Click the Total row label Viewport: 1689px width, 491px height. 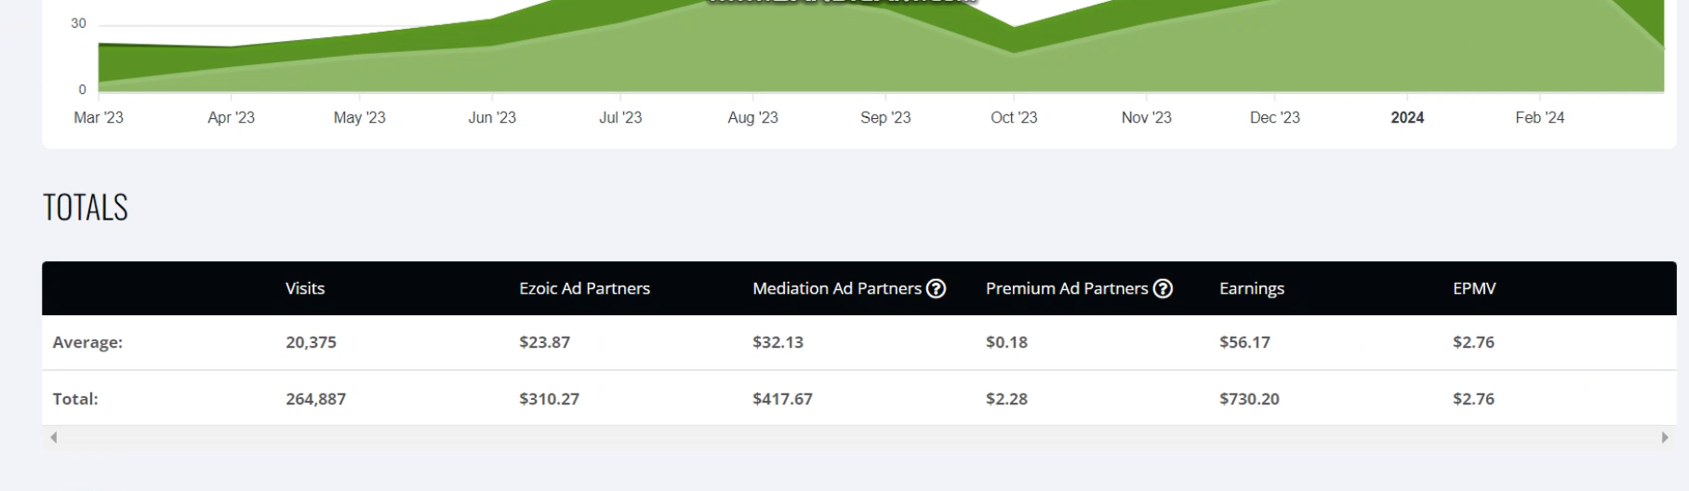(x=75, y=399)
